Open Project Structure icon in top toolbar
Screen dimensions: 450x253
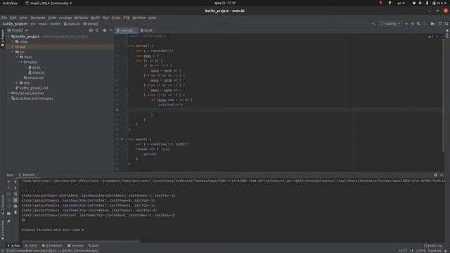440,24
